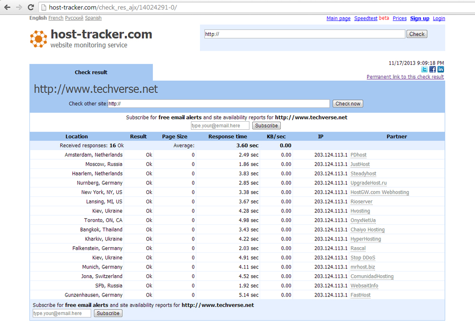Open the Rascal partner link
Screen dimensions: 475x327
click(x=358, y=249)
